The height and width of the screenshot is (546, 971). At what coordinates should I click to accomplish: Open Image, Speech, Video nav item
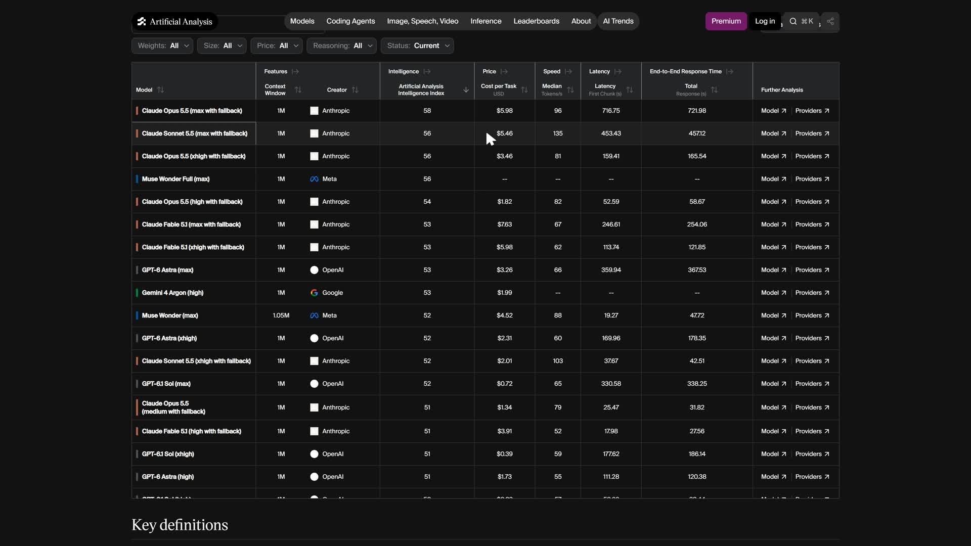[422, 21]
